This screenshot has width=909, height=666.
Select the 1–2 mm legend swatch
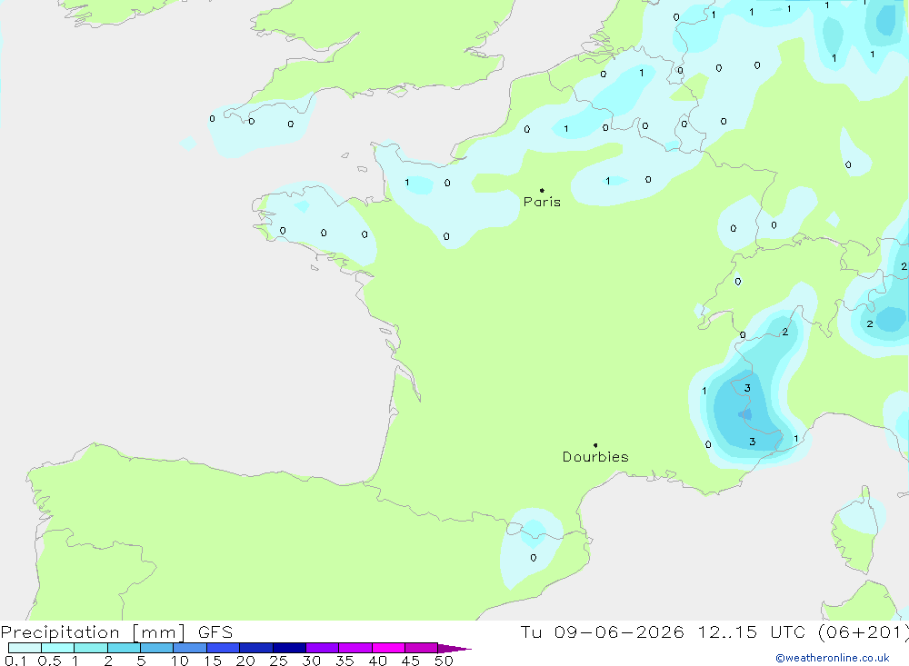90,648
